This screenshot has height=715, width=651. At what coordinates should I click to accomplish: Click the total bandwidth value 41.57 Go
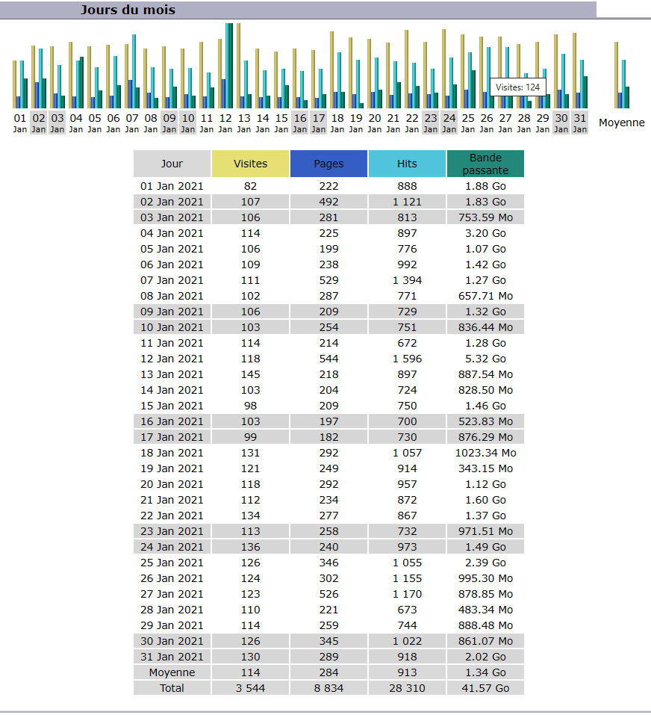tap(485, 688)
